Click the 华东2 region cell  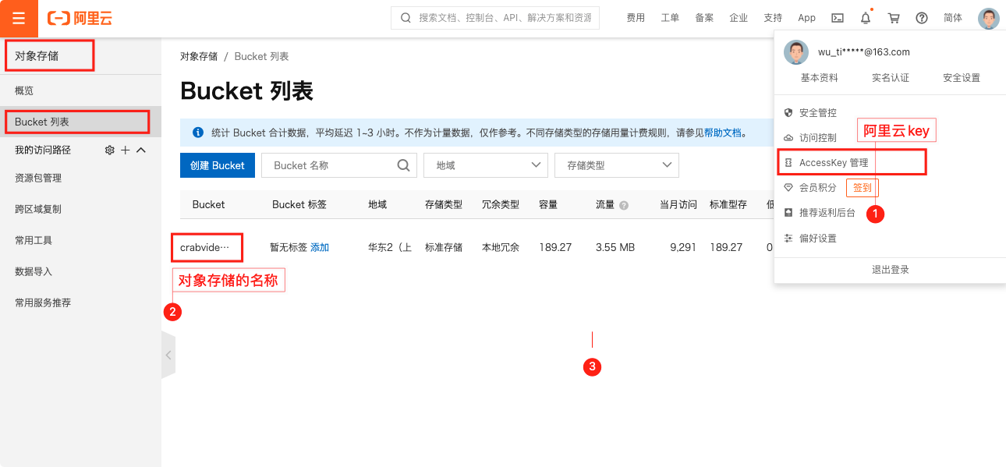pyautogui.click(x=390, y=247)
